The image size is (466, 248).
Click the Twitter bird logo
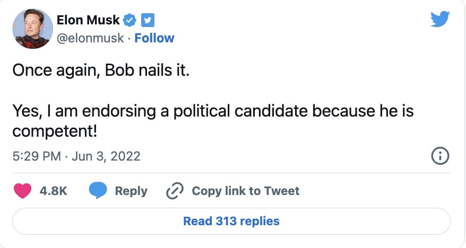[441, 20]
